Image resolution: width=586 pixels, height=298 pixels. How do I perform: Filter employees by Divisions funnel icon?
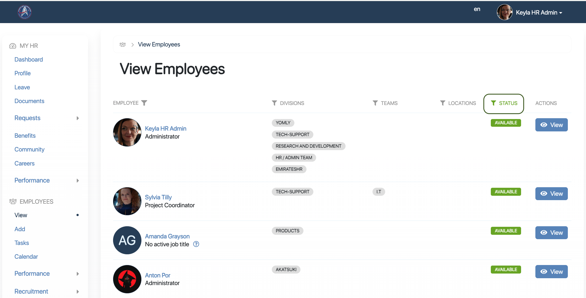coord(274,103)
